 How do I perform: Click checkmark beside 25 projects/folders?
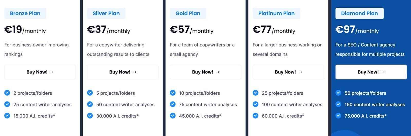(x=256, y=93)
